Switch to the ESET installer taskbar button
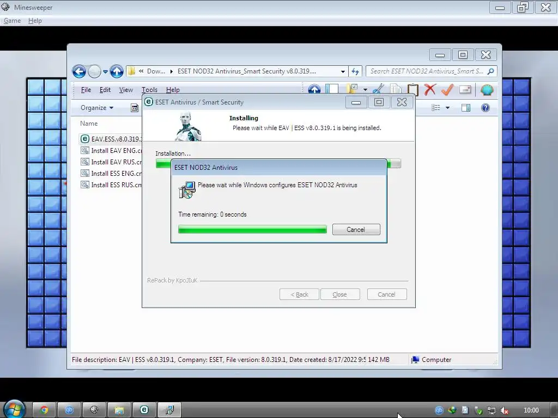Image resolution: width=558 pixels, height=418 pixels. point(144,410)
